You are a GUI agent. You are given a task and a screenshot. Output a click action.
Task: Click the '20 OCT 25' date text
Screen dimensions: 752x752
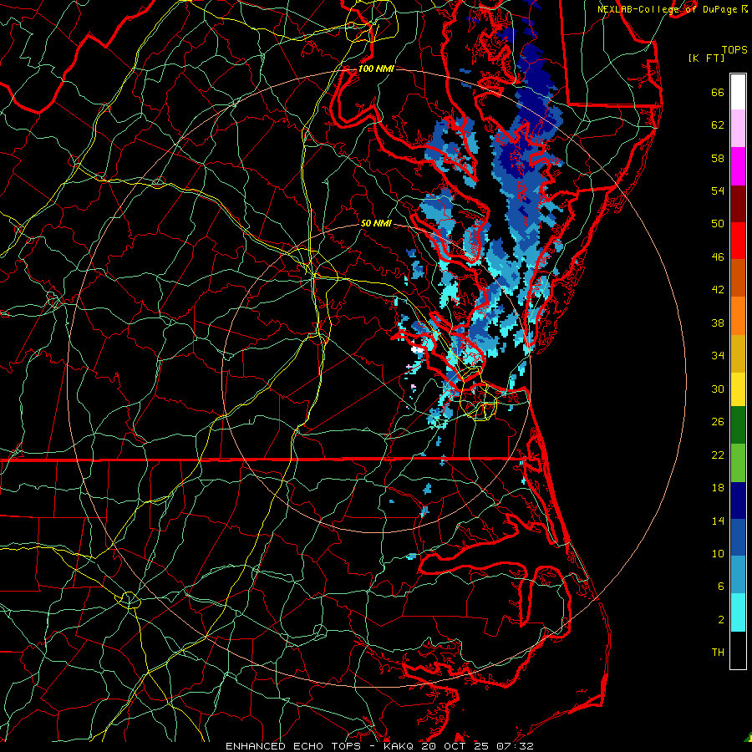457,746
